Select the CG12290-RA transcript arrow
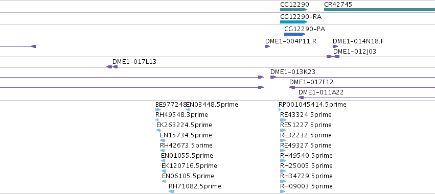The height and width of the screenshot is (194, 435). click(294, 22)
